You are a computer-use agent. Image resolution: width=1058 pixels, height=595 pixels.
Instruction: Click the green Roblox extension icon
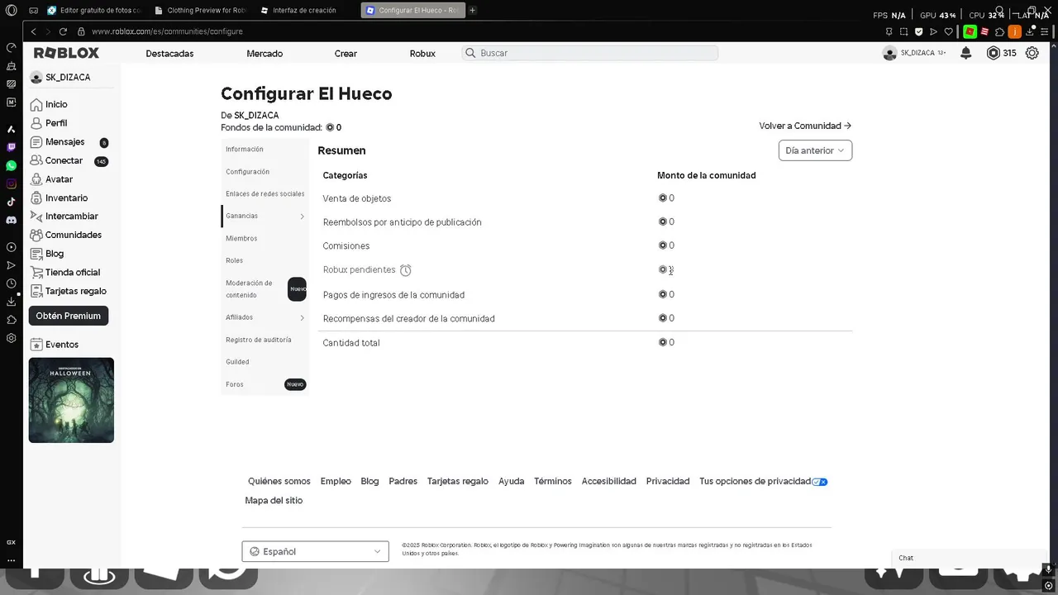click(x=970, y=31)
